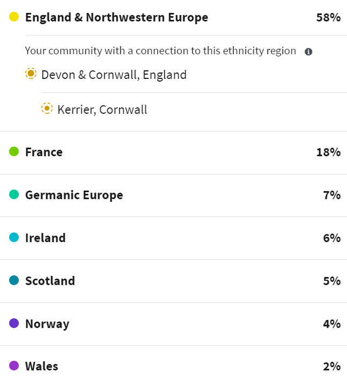Image resolution: width=347 pixels, height=379 pixels.
Task: Select the Norway region entry
Action: 47,324
